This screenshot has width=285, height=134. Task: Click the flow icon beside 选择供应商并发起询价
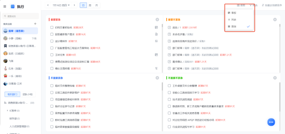(169, 41)
